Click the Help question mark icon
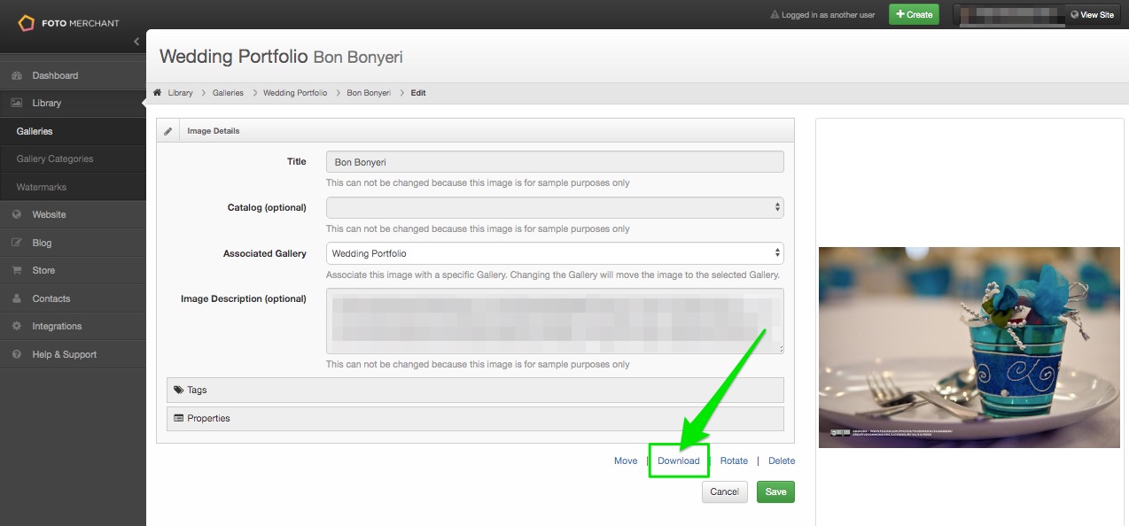Viewport: 1129px width, 526px height. point(17,354)
